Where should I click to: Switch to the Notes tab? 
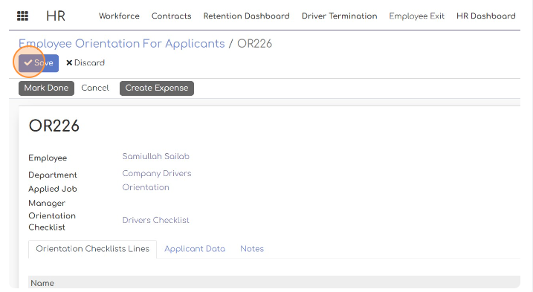(x=252, y=249)
